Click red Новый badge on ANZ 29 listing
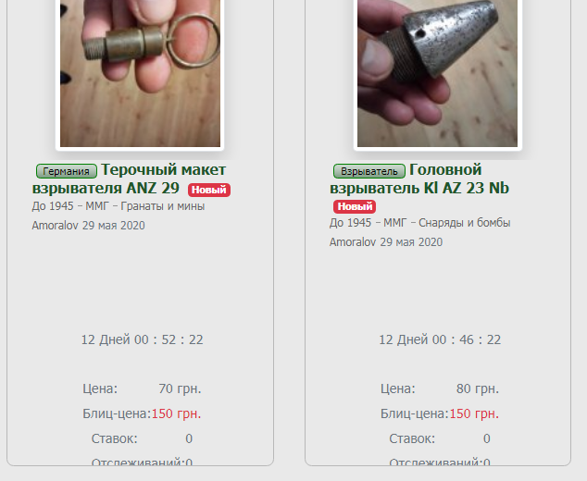This screenshot has height=481, width=587. (x=209, y=190)
